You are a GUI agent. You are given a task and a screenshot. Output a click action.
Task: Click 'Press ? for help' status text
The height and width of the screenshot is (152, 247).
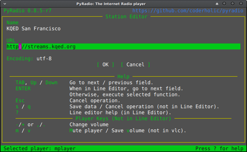click(x=219, y=148)
